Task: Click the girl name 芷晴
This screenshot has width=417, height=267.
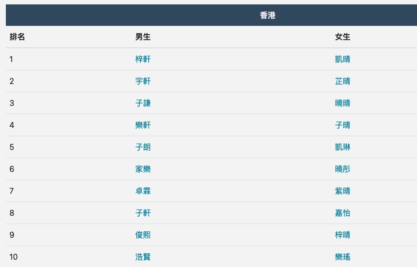Action: 342,81
